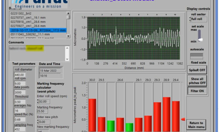This screenshot has width=220, height=132.
Task: Click the file list scroll-down arrow
Action: 68,36
